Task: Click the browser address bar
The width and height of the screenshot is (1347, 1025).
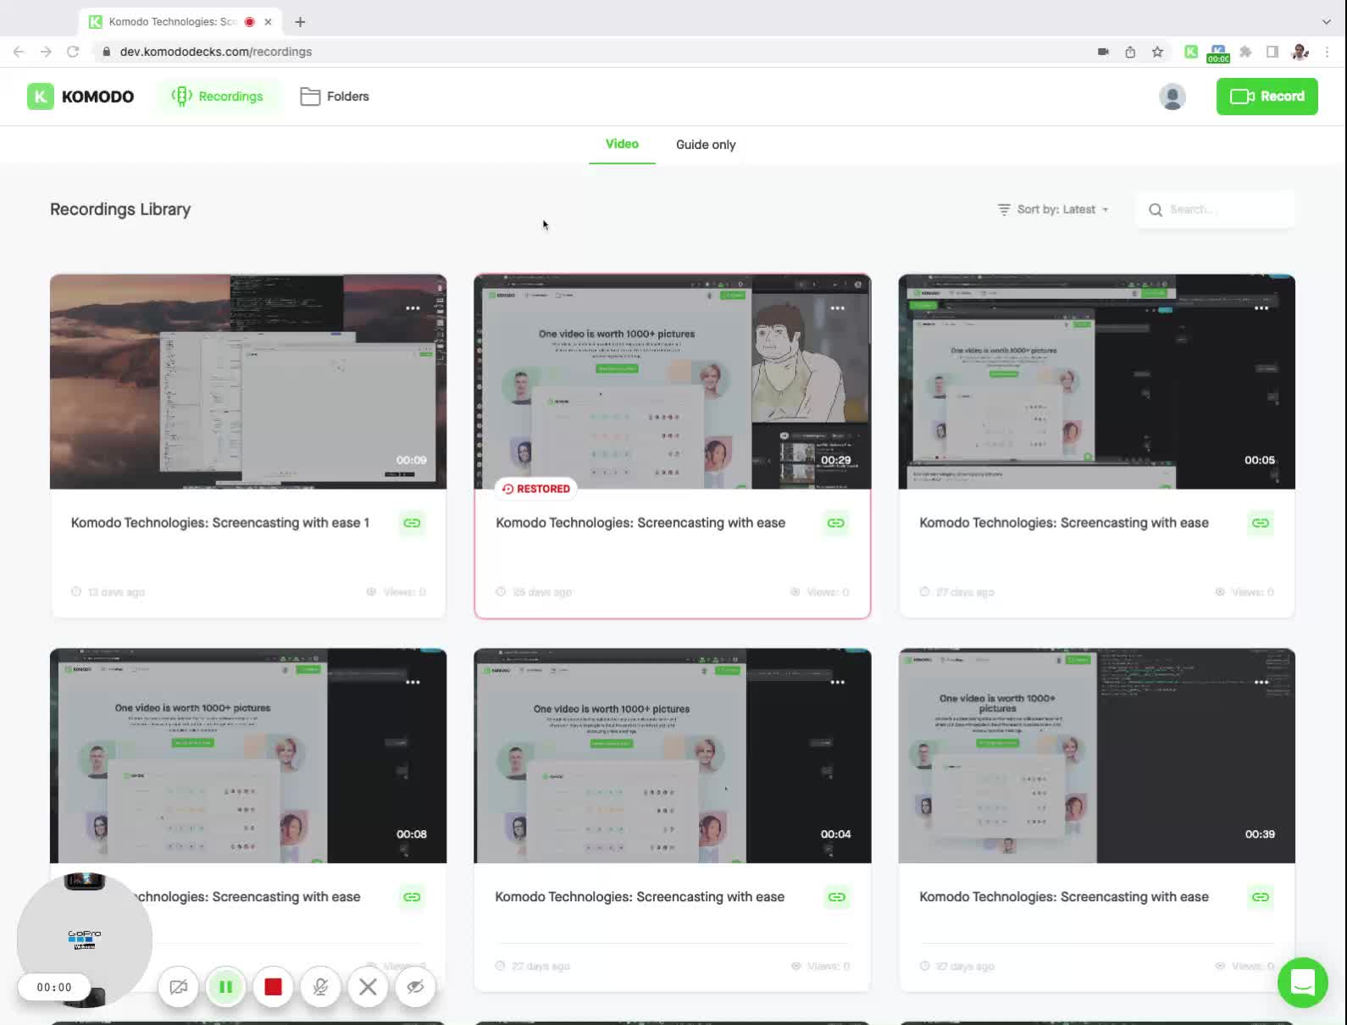Action: click(x=593, y=52)
